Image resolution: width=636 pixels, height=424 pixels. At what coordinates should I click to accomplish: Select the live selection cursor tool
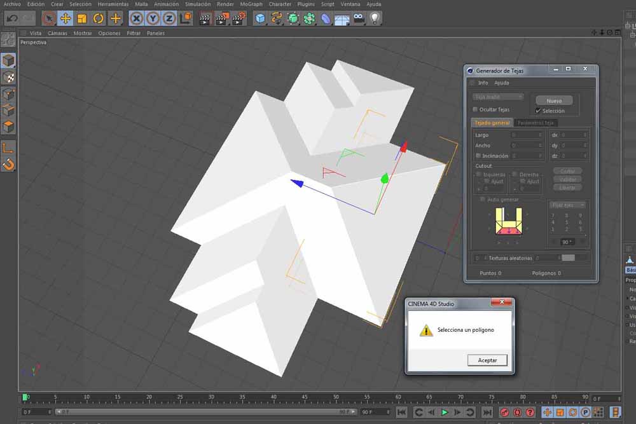click(x=49, y=18)
